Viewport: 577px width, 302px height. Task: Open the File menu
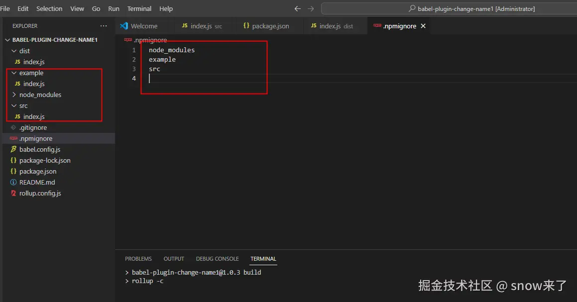coord(5,8)
